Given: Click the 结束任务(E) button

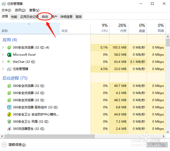Looking at the screenshot, I should (x=157, y=145).
